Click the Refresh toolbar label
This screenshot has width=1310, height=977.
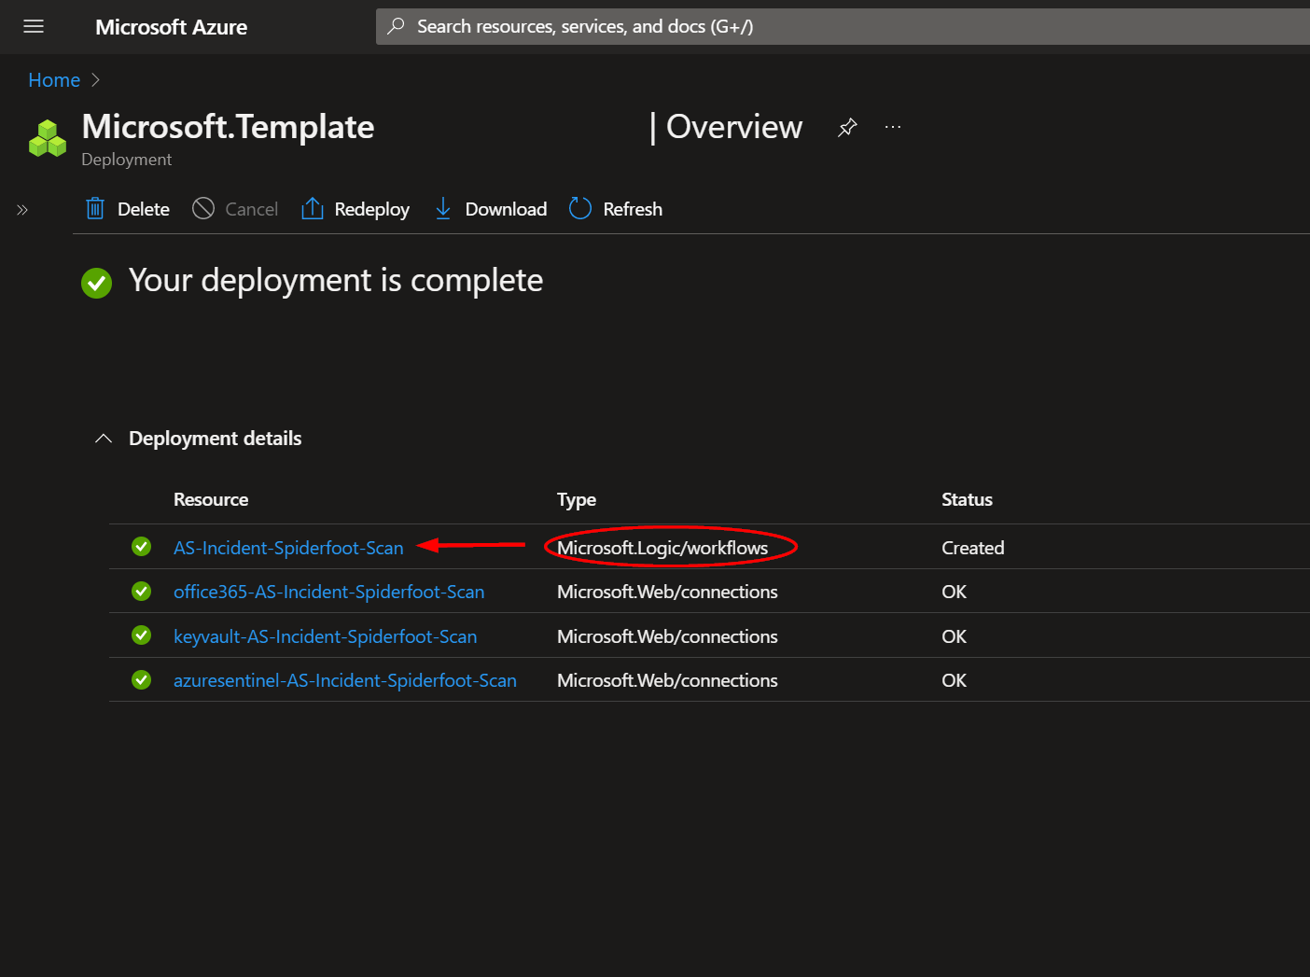coord(633,209)
